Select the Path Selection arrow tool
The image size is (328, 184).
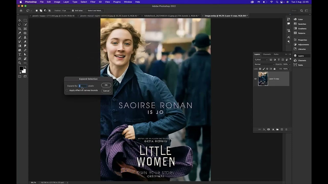pos(25,54)
